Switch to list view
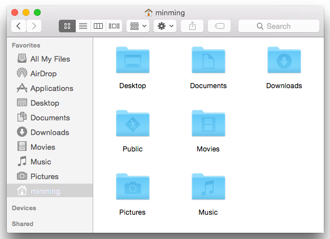 [x=83, y=26]
